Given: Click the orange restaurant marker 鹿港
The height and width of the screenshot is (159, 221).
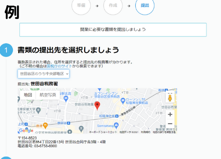Looking at the screenshot, I should point(46,126).
